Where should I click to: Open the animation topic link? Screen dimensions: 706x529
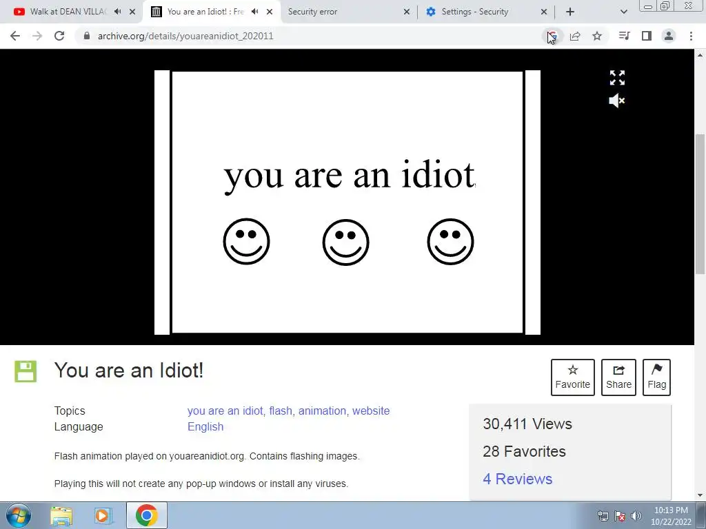click(x=322, y=411)
